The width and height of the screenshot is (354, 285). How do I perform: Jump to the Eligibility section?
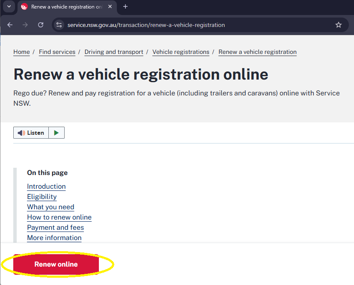coord(42,196)
